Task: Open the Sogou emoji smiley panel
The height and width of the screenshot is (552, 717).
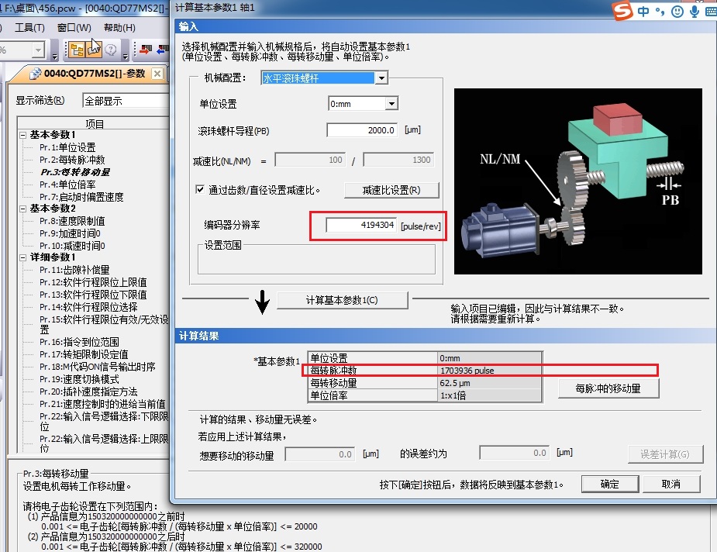Action: tap(677, 11)
